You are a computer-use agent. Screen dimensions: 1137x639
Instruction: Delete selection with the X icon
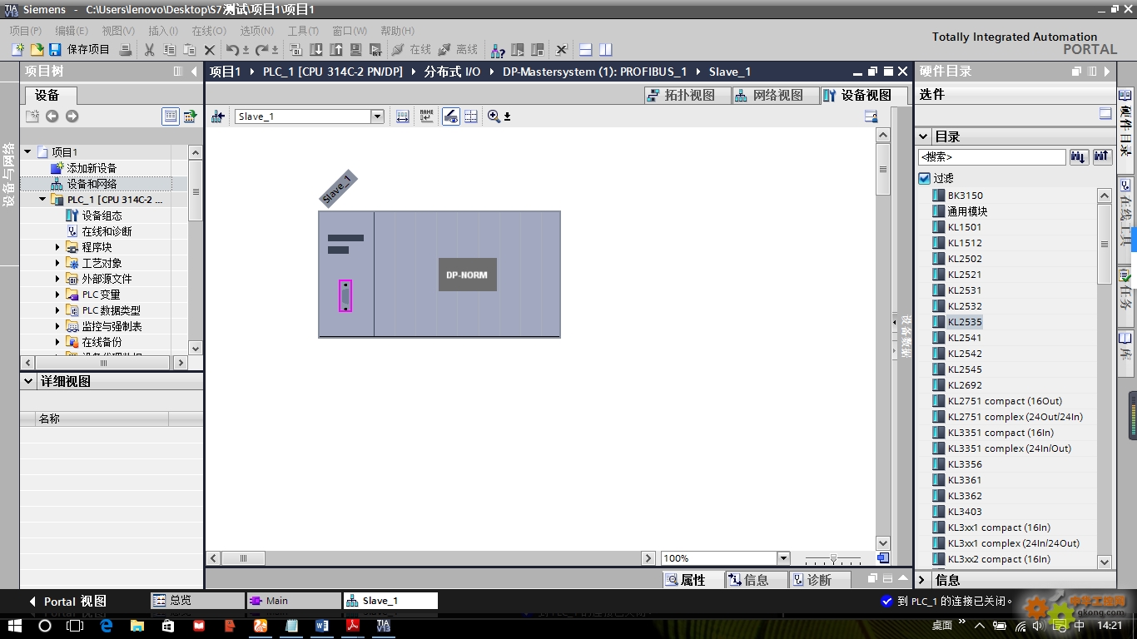(210, 50)
